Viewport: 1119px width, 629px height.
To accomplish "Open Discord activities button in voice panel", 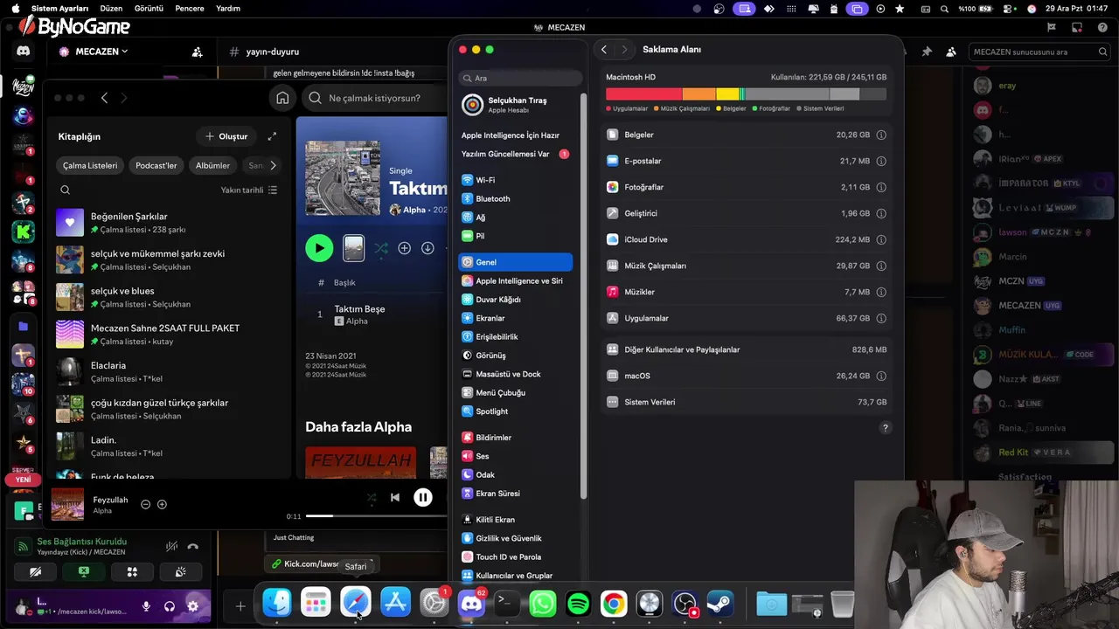I will tap(132, 572).
